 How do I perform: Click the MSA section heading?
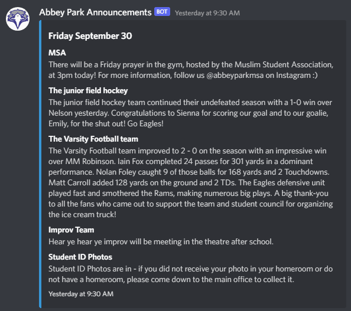coord(57,53)
